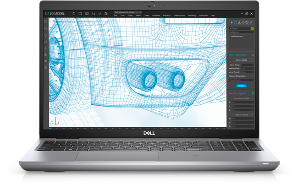Select the highlighted Modify panel icon
The height and width of the screenshot is (184, 298).
236,22
